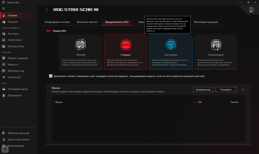The image size is (259, 154).
Task: Click the Процес column header in table
Action: pos(59,102)
